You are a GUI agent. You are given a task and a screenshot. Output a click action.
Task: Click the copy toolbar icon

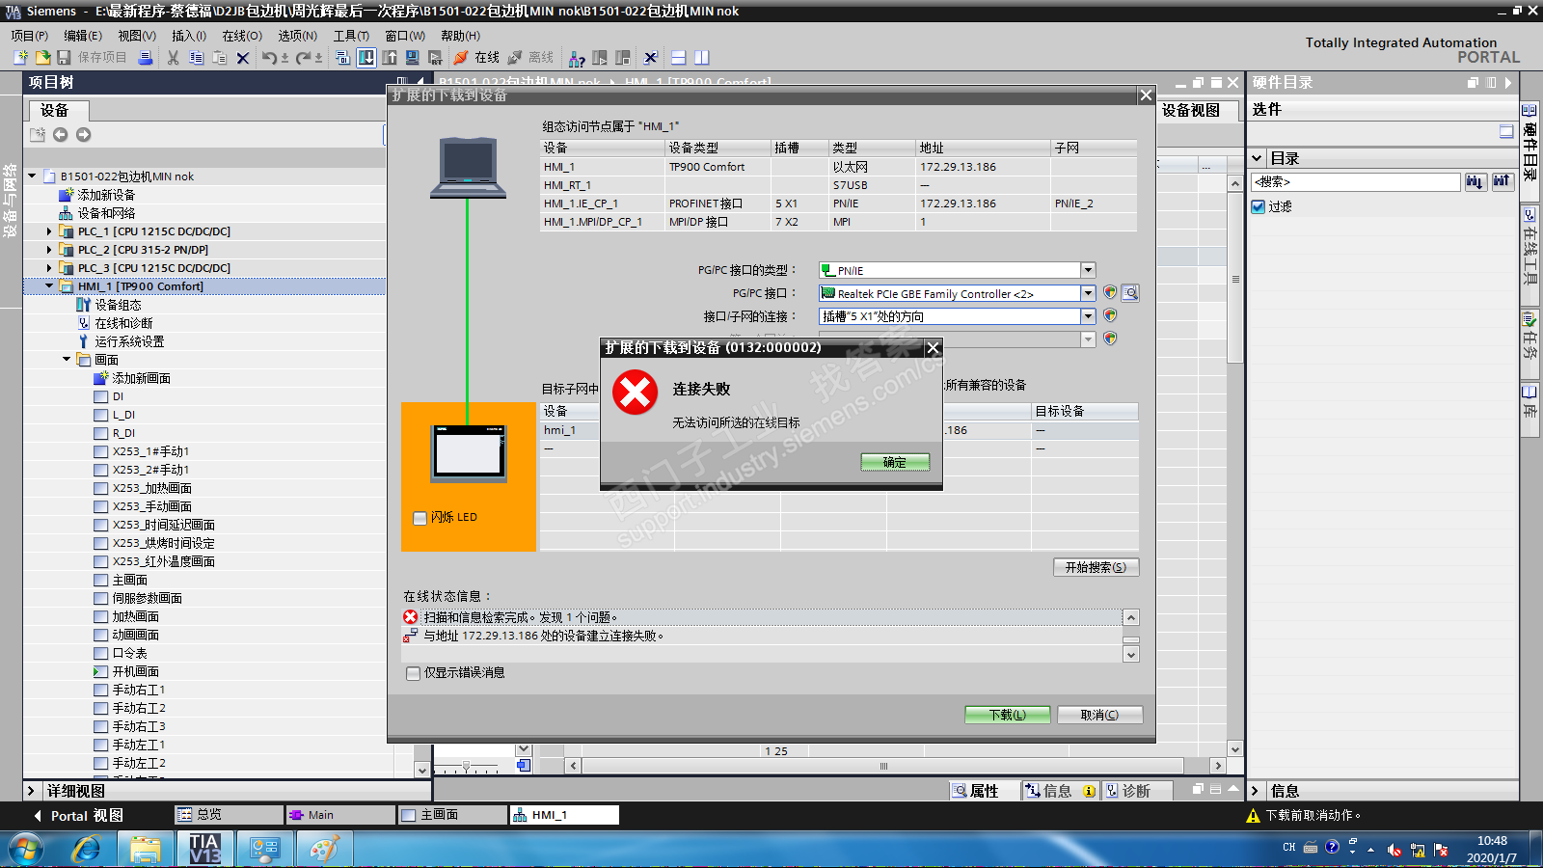197,58
